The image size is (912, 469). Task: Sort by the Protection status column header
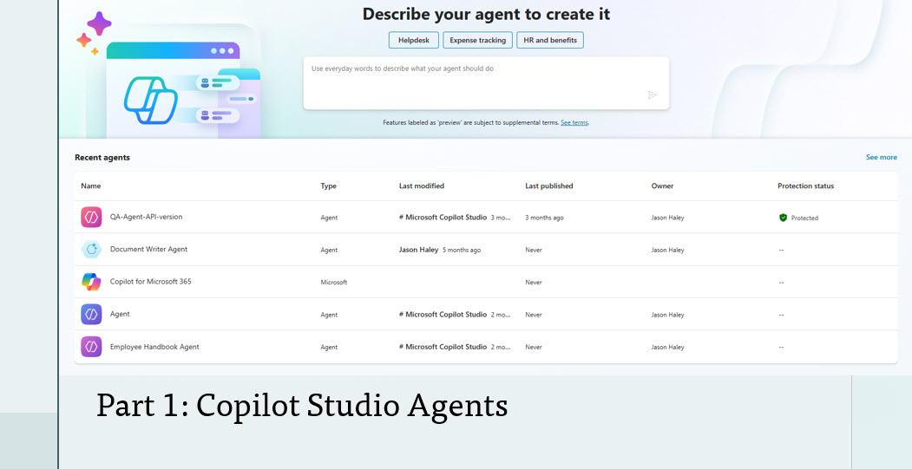tap(805, 186)
